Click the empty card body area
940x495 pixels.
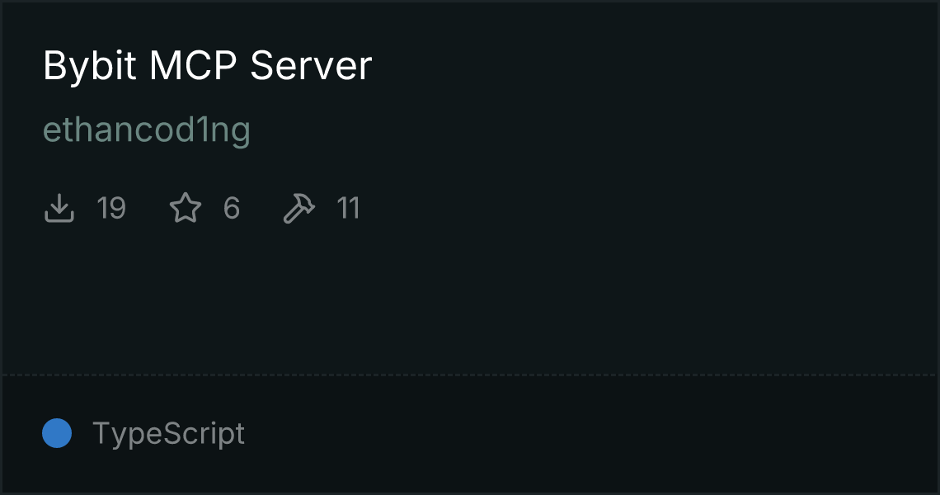[x=470, y=300]
